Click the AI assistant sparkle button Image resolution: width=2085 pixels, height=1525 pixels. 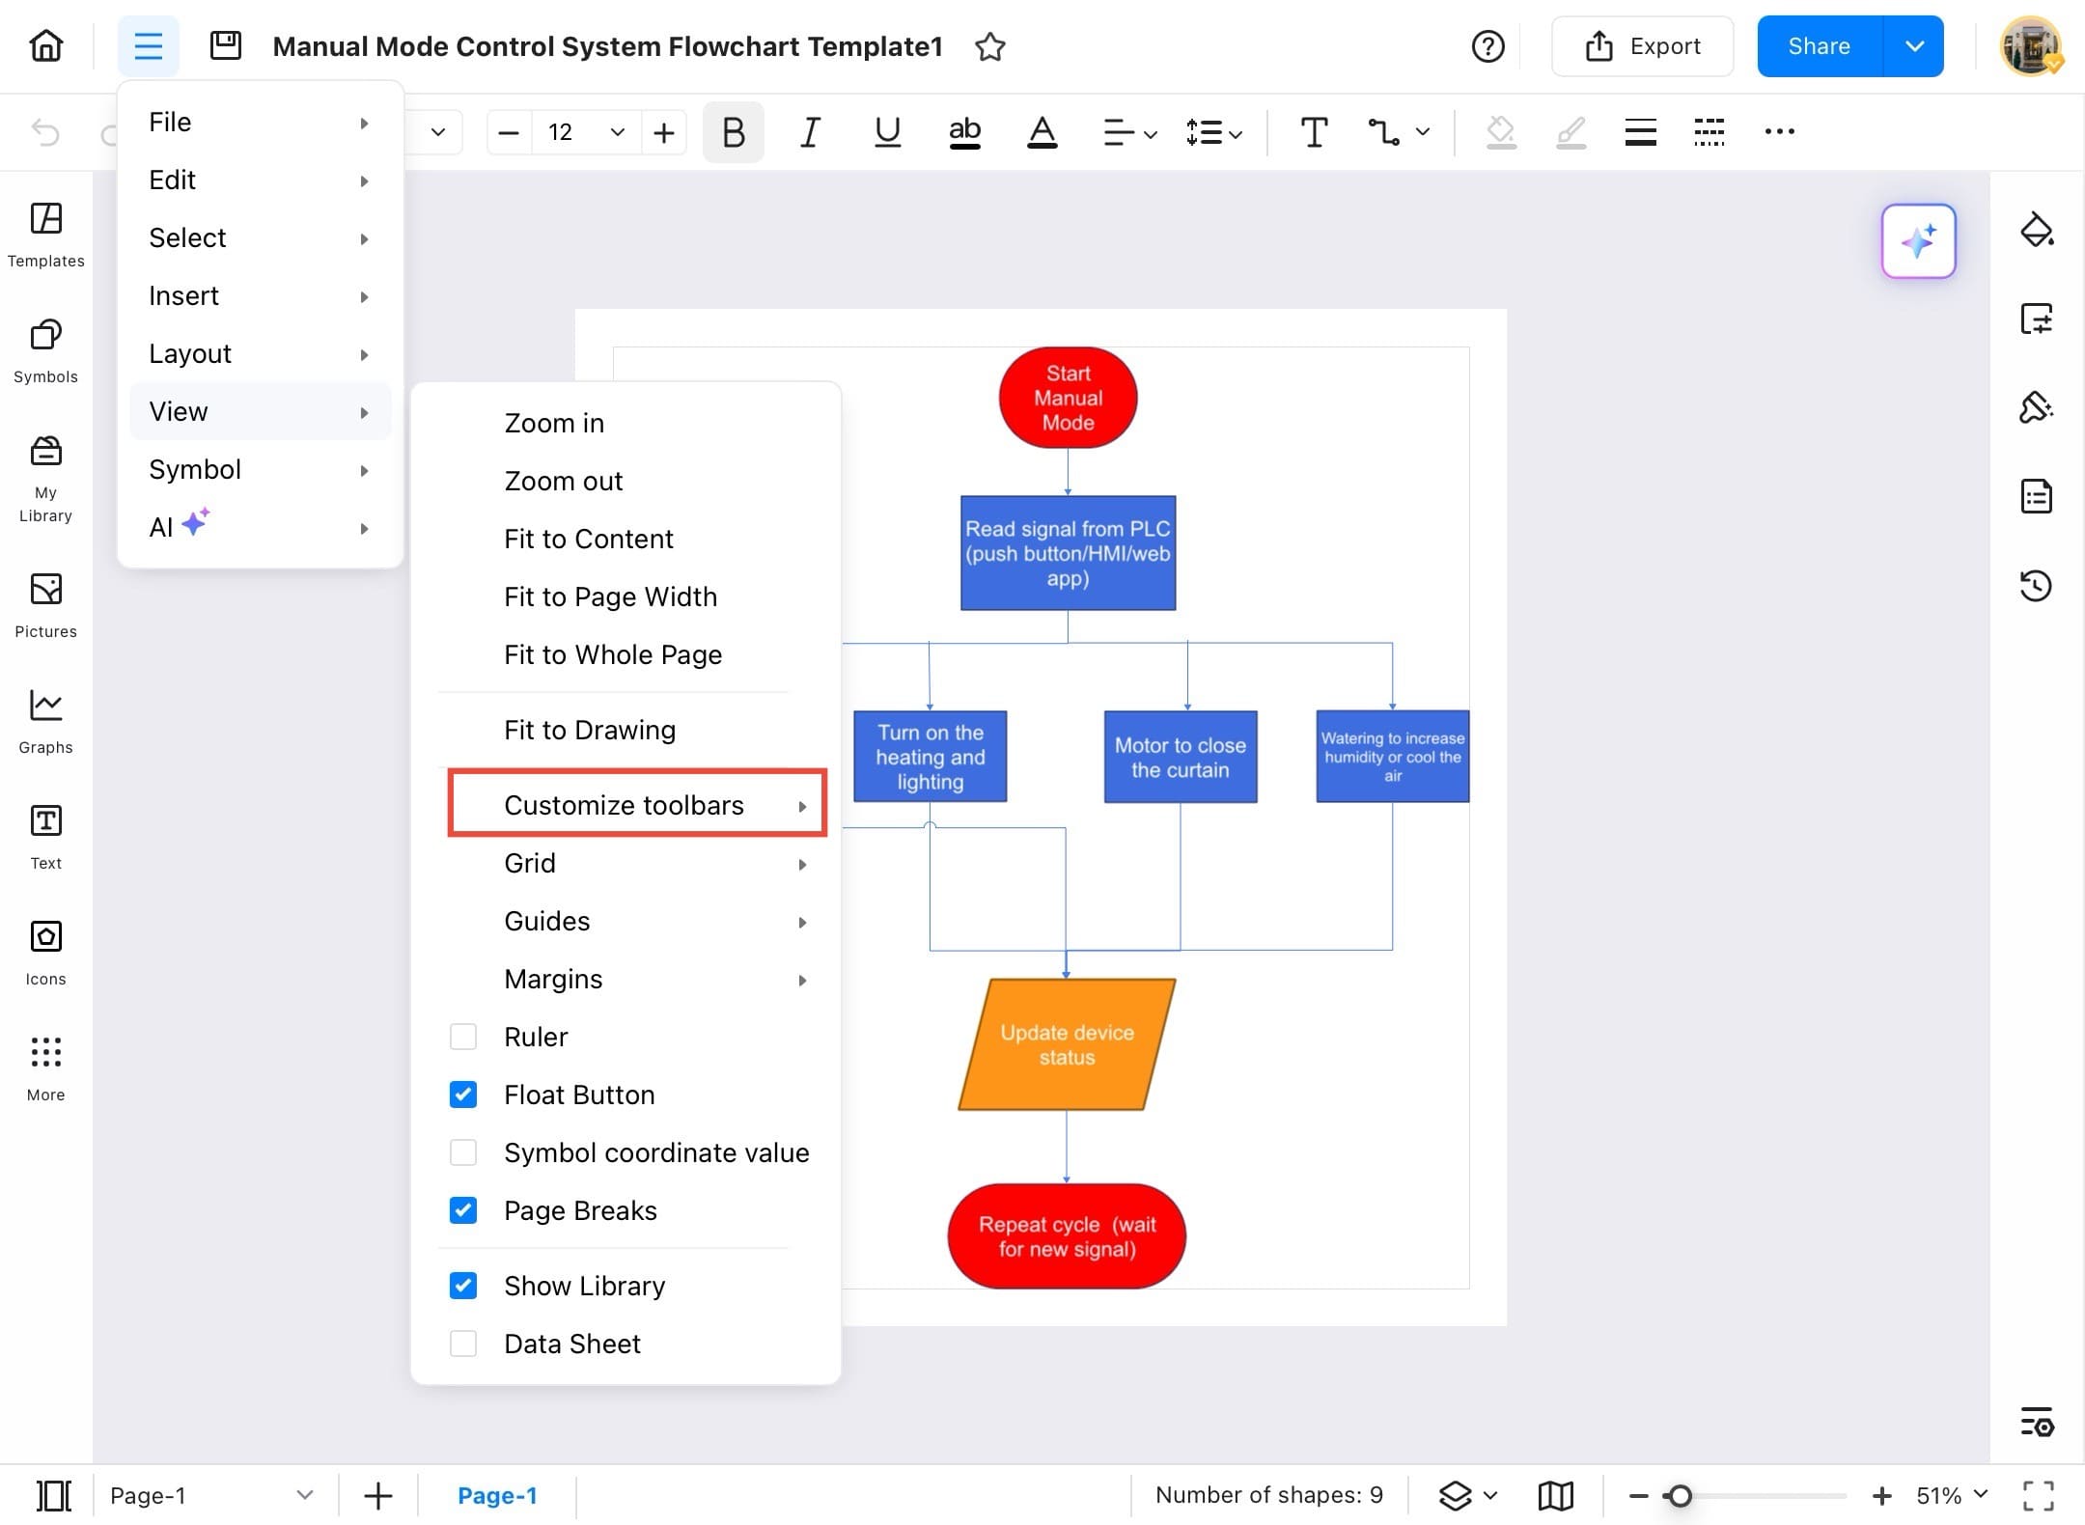pos(1917,241)
